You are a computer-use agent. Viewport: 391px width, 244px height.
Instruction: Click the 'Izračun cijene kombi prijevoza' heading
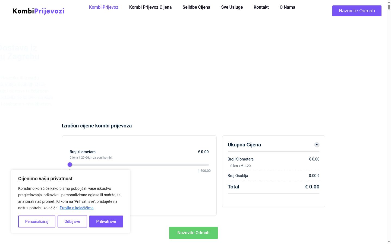tap(97, 126)
